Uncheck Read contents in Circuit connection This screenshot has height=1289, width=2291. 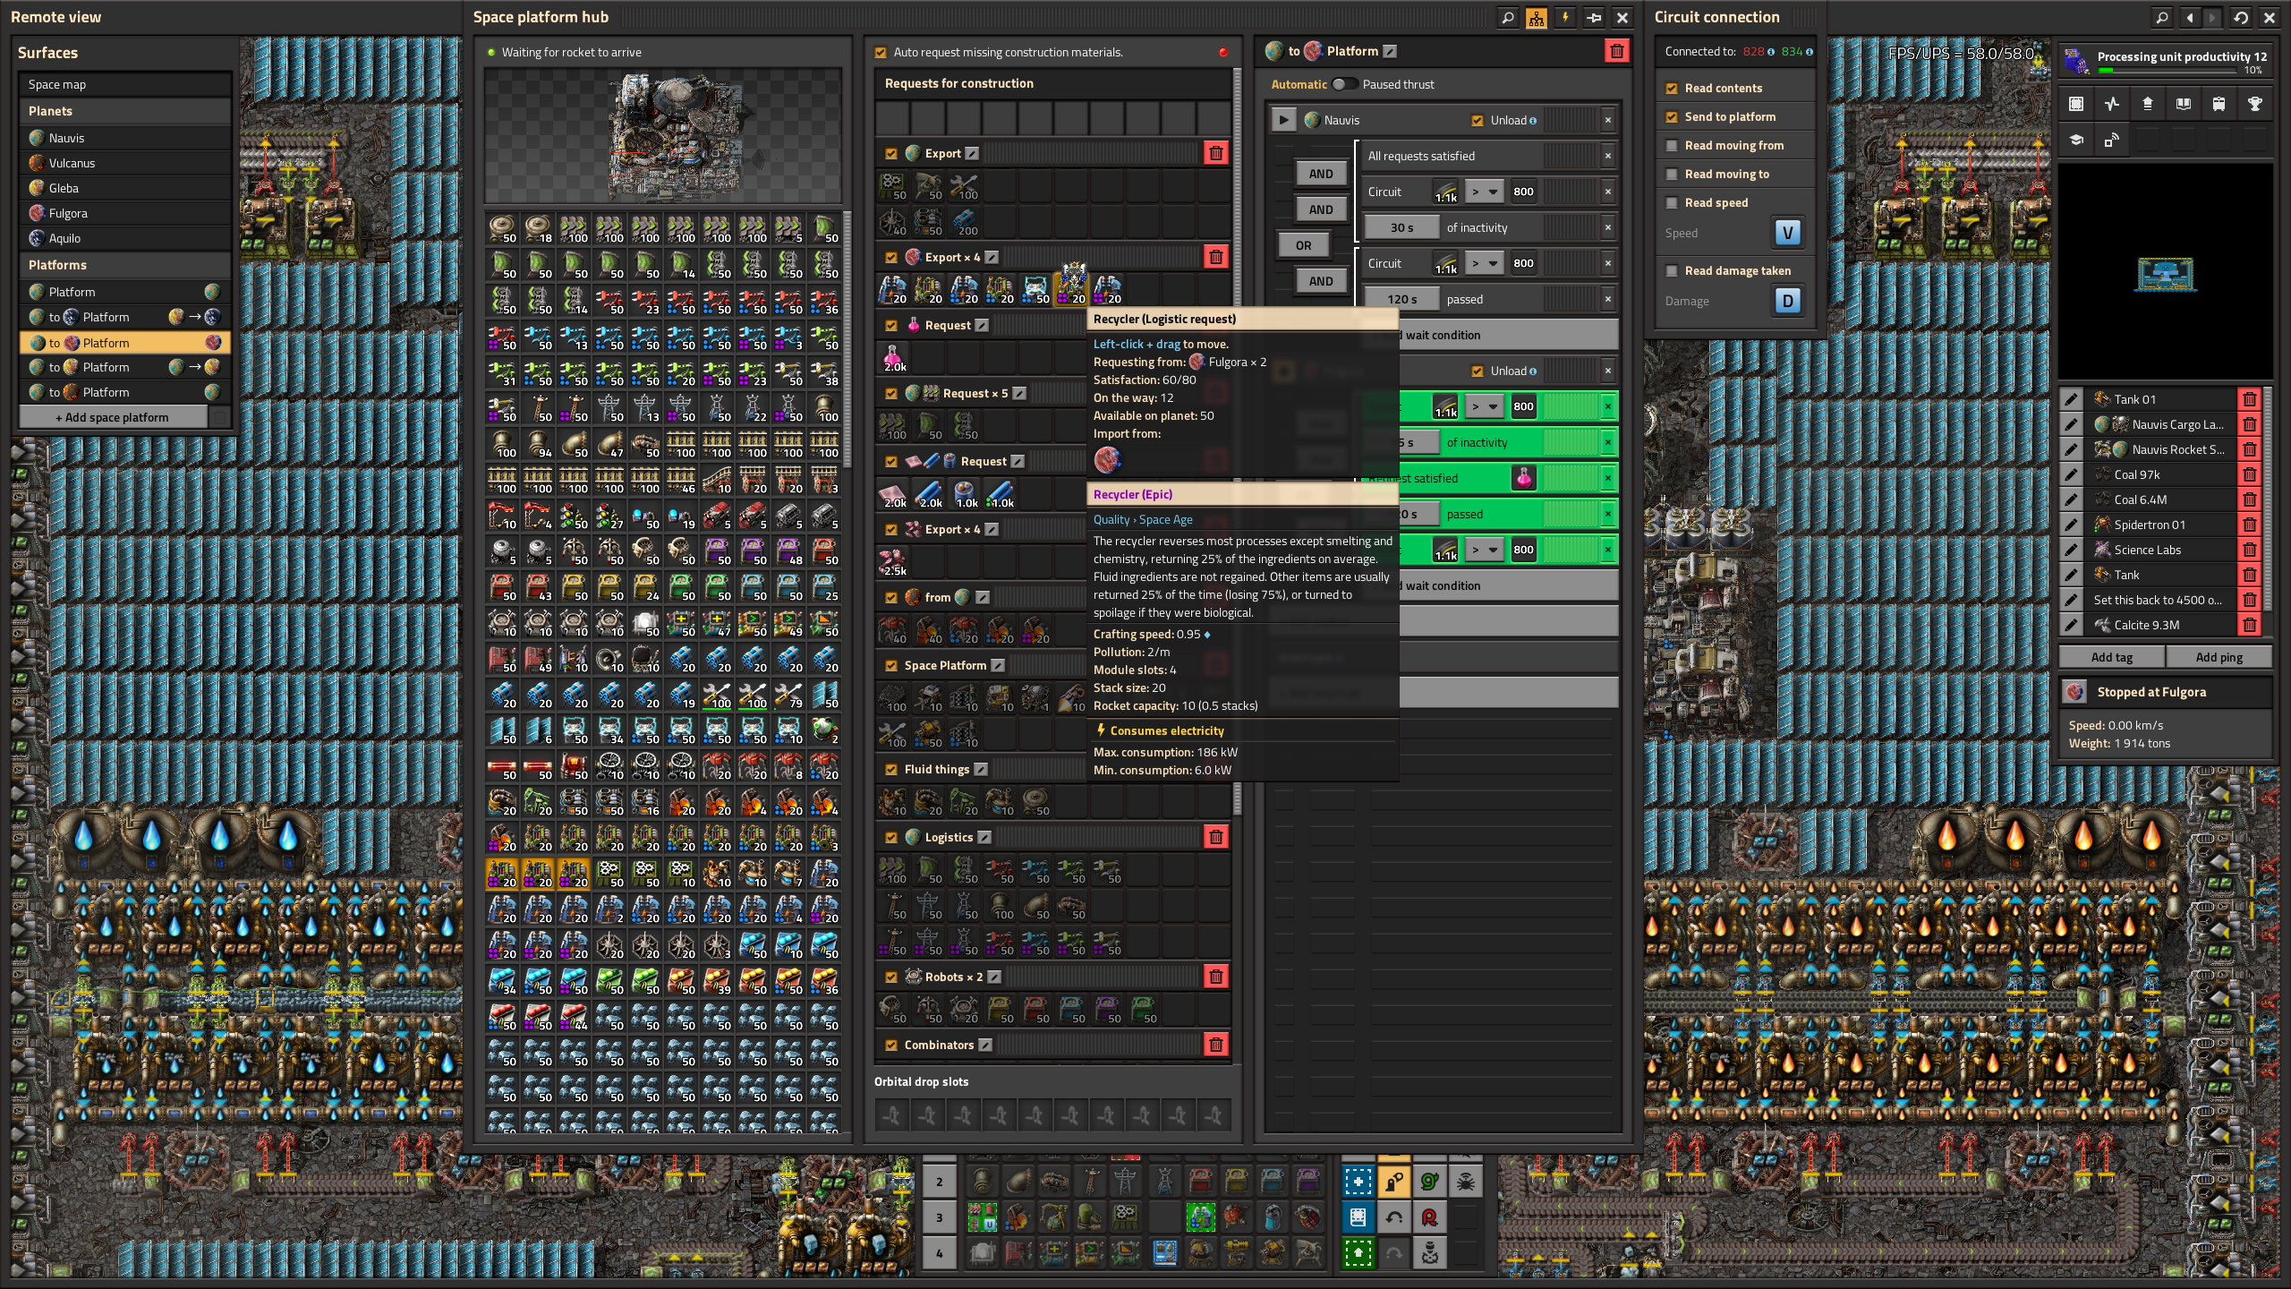[x=1672, y=88]
